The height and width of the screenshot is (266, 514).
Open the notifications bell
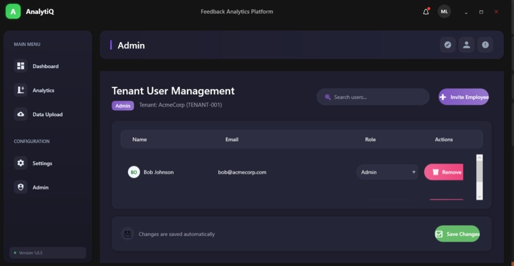(426, 12)
